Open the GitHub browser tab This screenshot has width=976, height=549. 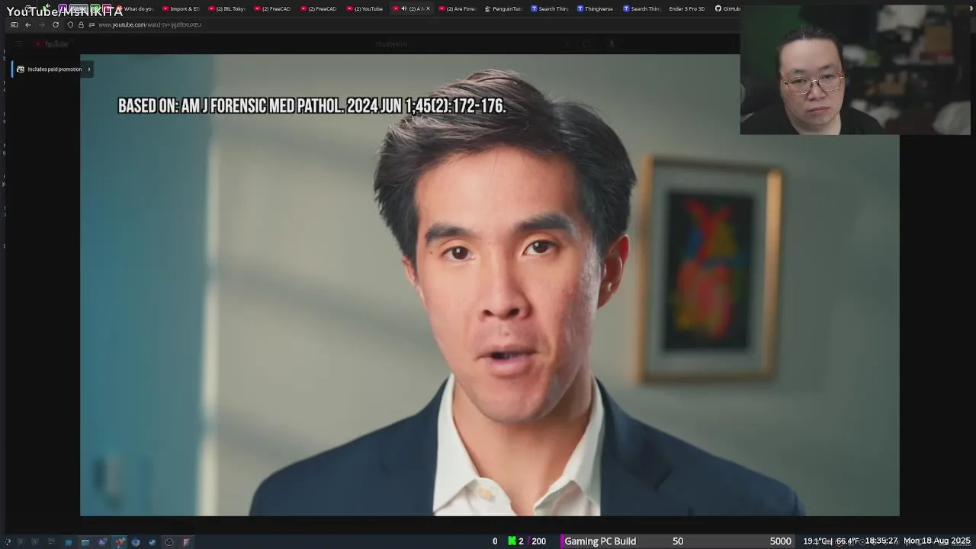[x=727, y=8]
